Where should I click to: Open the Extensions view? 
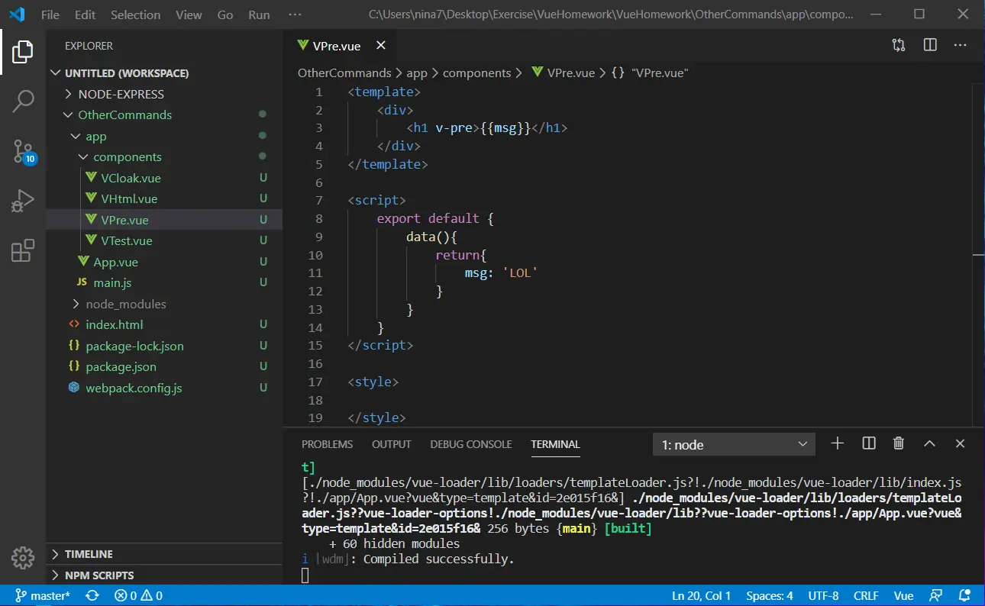[x=23, y=250]
